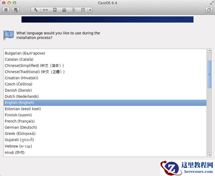The height and width of the screenshot is (176, 215).
Task: Choose Dutch (Nederlands)
Action: click(105, 97)
